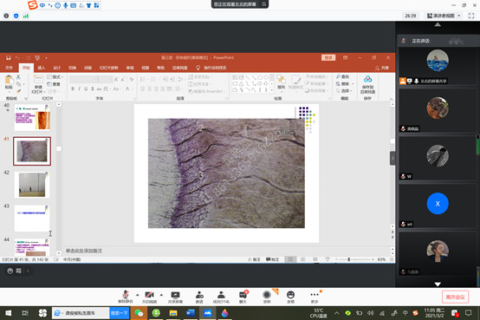Select the oval shape in shapes gallery
The image size is (480, 320).
tap(266, 77)
